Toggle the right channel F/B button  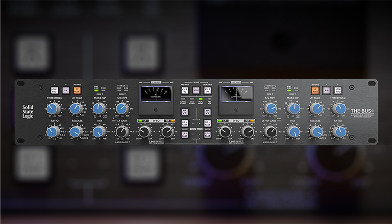click(326, 90)
